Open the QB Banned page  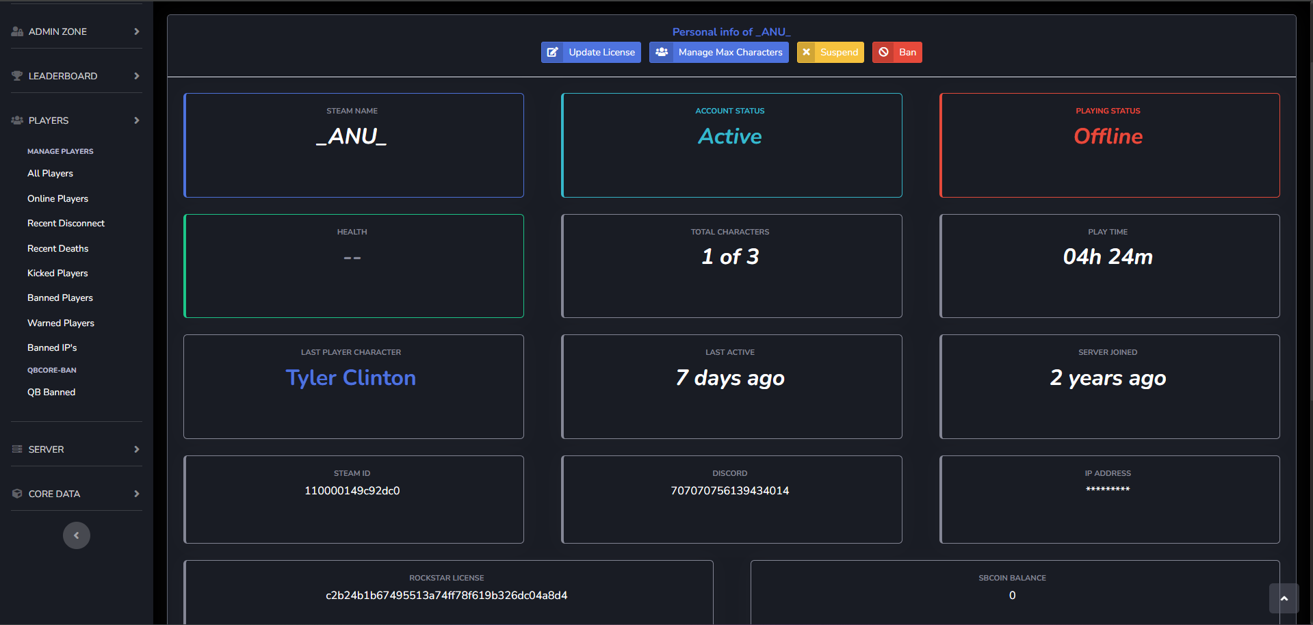pyautogui.click(x=51, y=392)
